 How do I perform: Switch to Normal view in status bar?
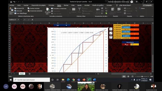pyautogui.click(x=124, y=76)
